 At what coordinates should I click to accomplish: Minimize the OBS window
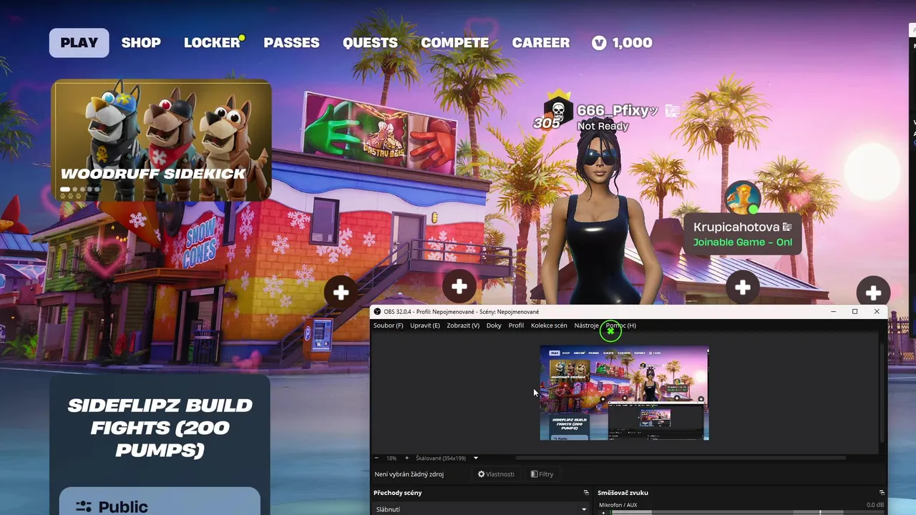tap(833, 312)
